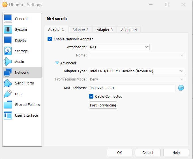Click the Display monitor icon
Viewport: 193px width, 159px height.
8,40
